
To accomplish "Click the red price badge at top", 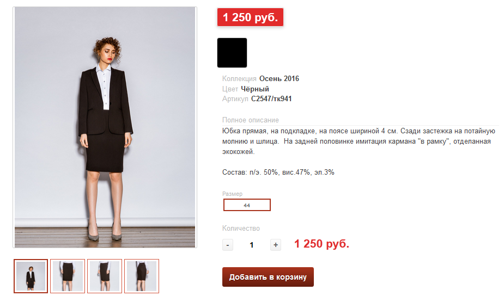I will pos(251,17).
